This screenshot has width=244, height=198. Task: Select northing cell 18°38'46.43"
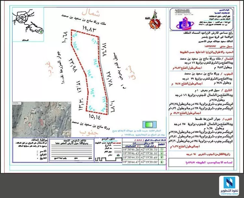tap(131, 153)
